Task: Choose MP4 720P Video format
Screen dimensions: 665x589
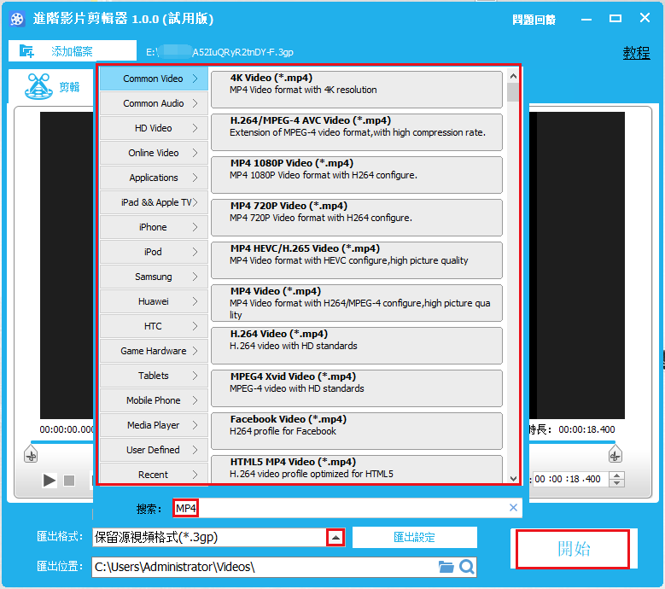Action: [357, 218]
